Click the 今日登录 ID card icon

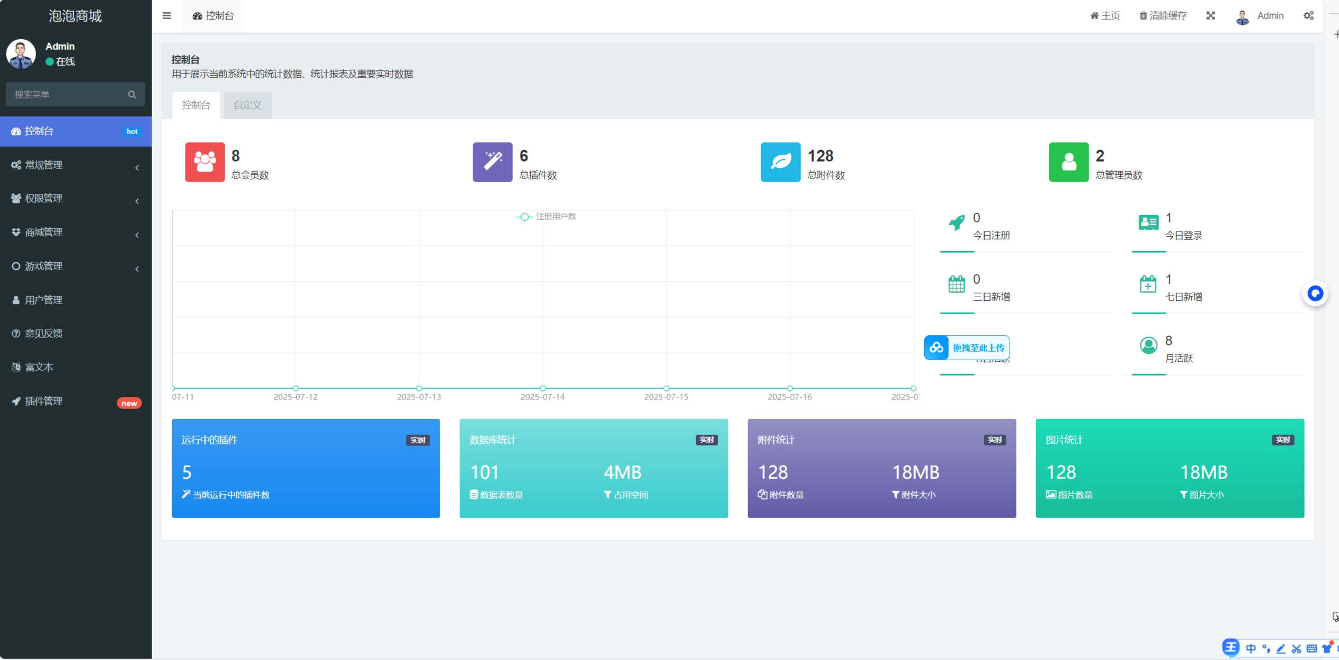1148,222
